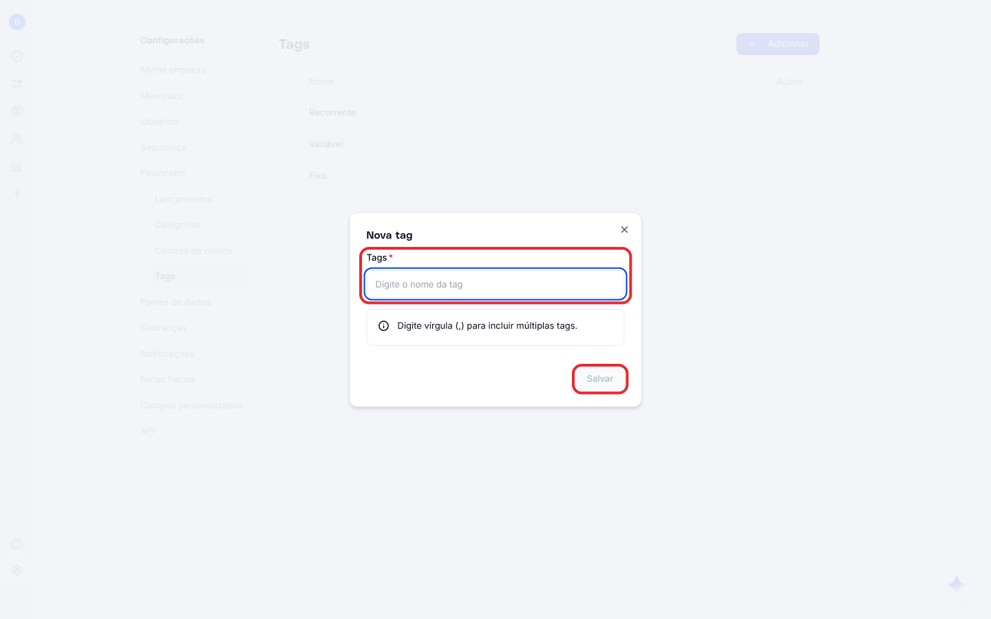Open the user avatar at sidebar top
Screen dimensions: 991x619
17,22
